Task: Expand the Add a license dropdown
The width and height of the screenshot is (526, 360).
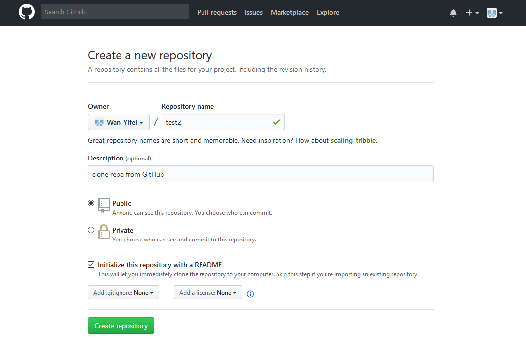Action: click(207, 293)
